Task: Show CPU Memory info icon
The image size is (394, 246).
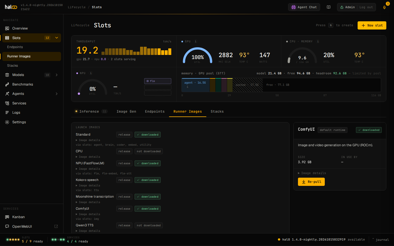Action: tap(318, 42)
